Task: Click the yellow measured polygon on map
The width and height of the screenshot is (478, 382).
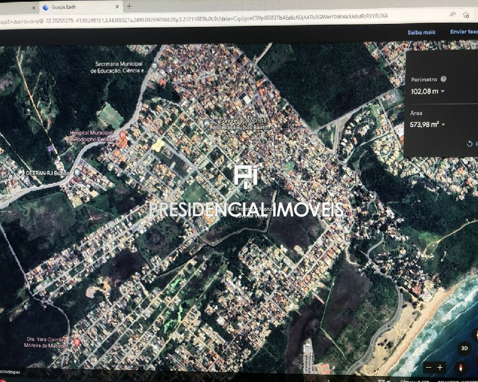Action: (x=157, y=144)
